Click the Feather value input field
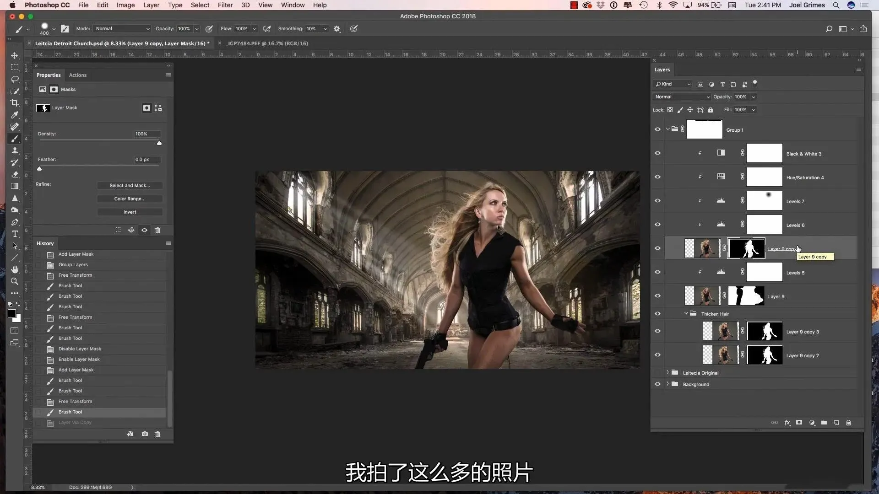 click(147, 160)
